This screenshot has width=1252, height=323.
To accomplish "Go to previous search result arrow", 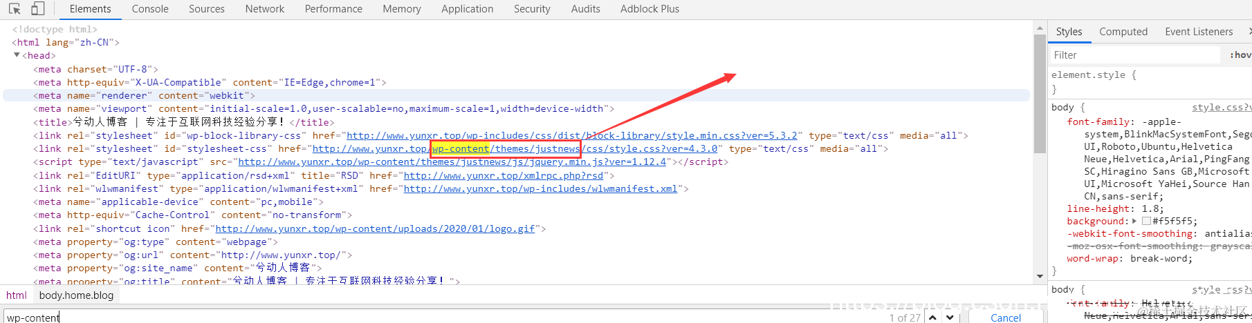I will (932, 317).
